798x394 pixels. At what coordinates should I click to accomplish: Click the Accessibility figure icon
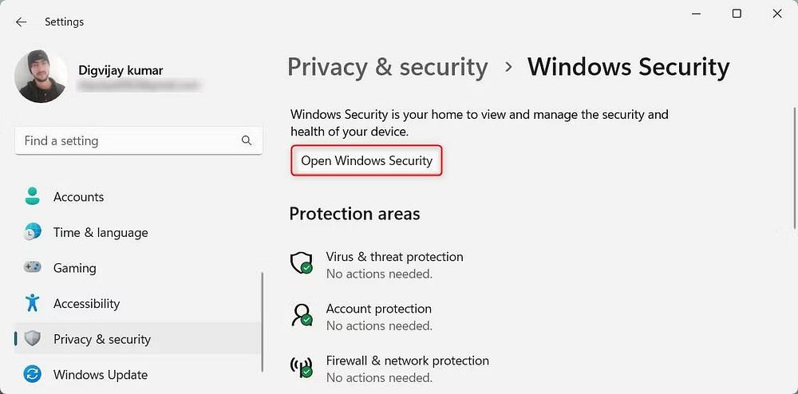point(33,303)
